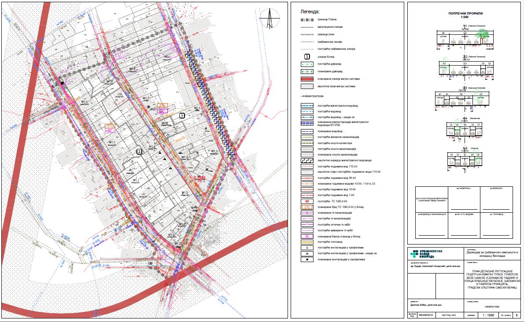
Task: Click block marker 2 on the map
Action: pos(139,152)
